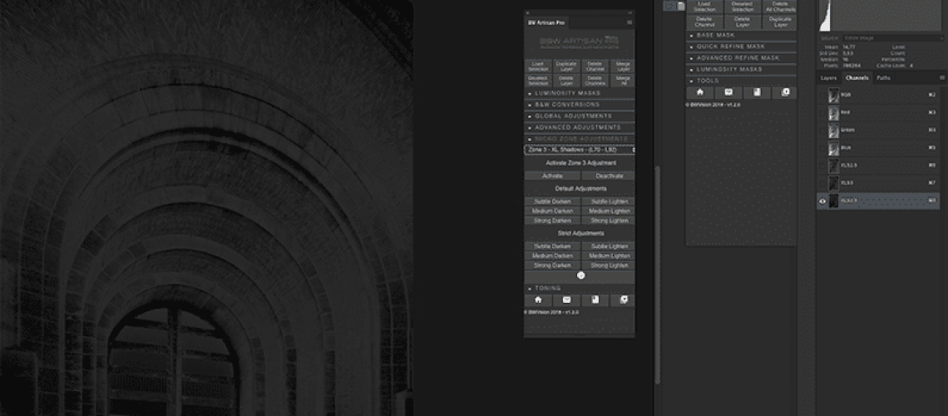Click Subtle Lighten under Strict Adjustments
The width and height of the screenshot is (948, 416).
(x=609, y=246)
